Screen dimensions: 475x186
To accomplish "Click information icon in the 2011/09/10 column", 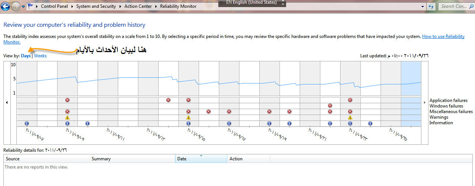I will pos(87,123).
